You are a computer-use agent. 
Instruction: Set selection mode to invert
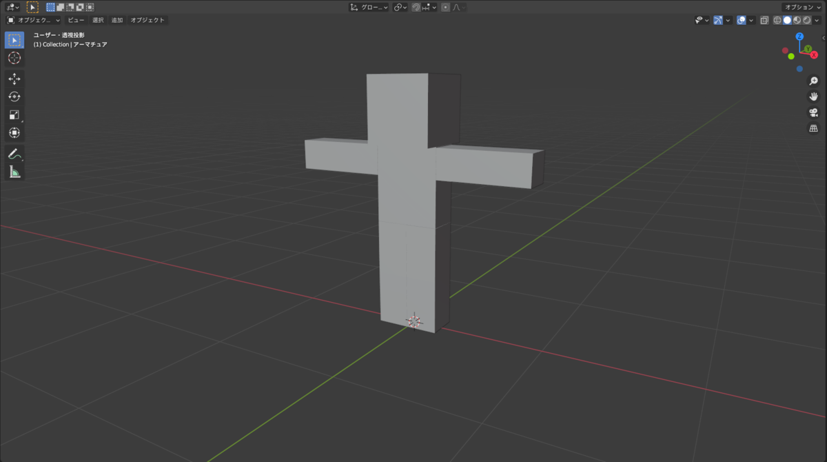coord(80,7)
